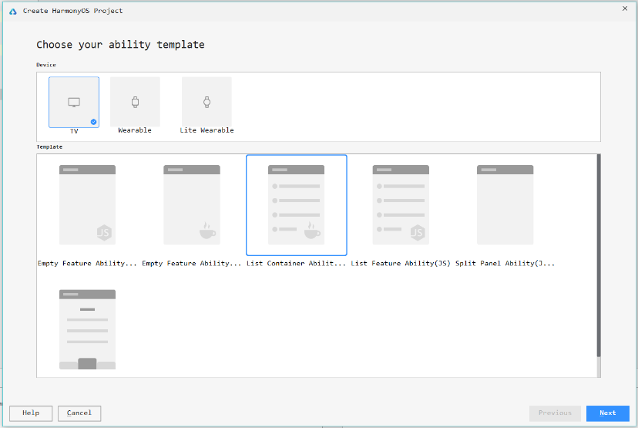Screen dimensions: 638x428
Task: Open Help for the project wizard
Action: (x=31, y=413)
